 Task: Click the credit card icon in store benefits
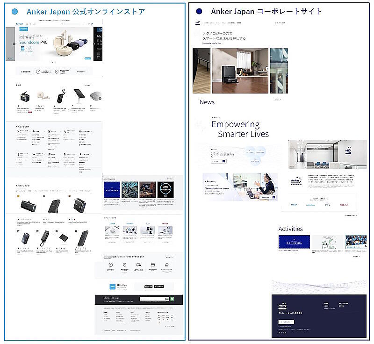pyautogui.click(x=152, y=265)
